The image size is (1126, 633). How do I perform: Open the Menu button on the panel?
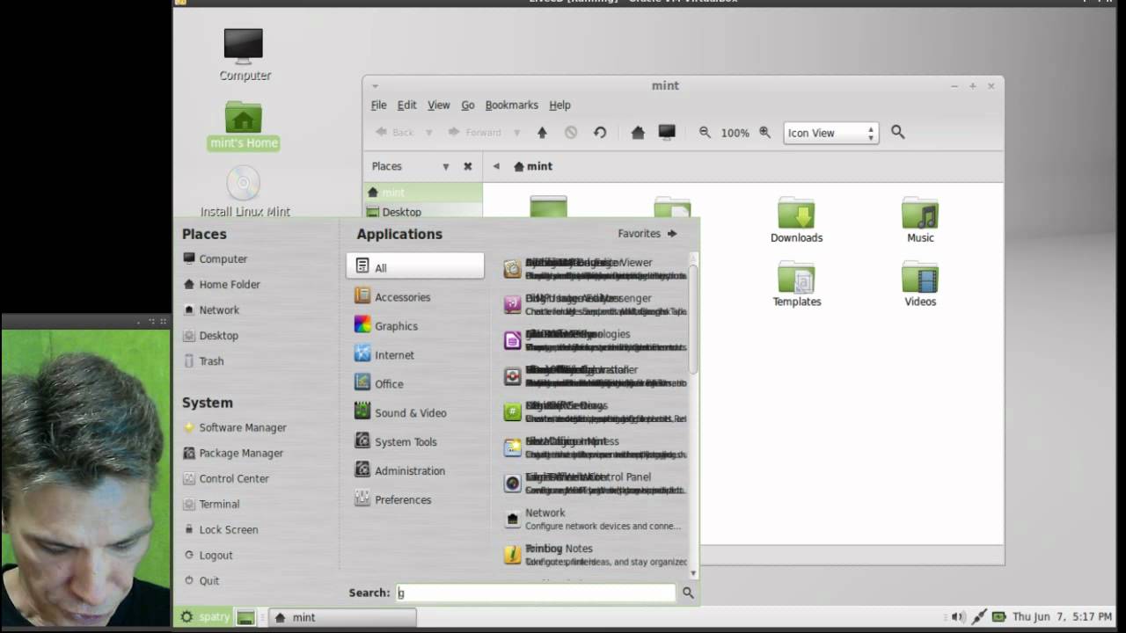(204, 617)
